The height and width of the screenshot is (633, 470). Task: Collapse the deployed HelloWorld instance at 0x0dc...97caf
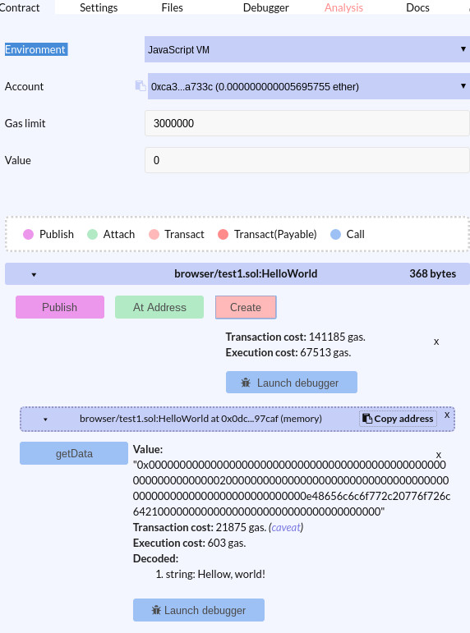pyautogui.click(x=45, y=420)
